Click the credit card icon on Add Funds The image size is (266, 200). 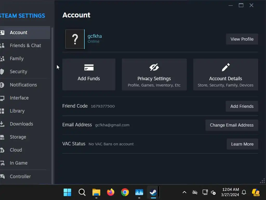[x=89, y=67]
